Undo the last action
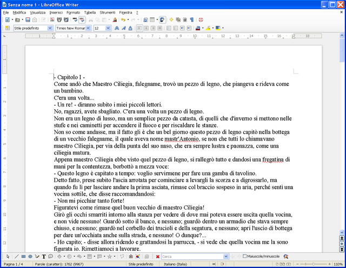 [x=123, y=20]
